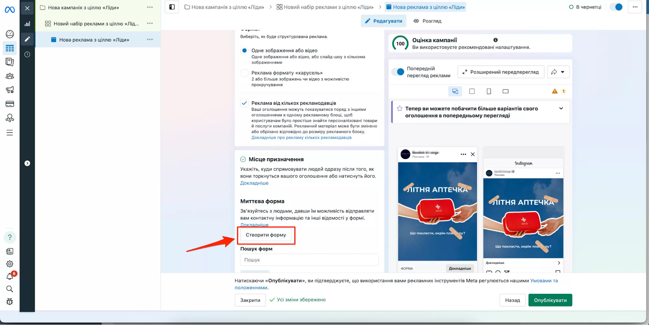Collapse the preview variants notice banner
Screen dimensions: 649x325
561,109
